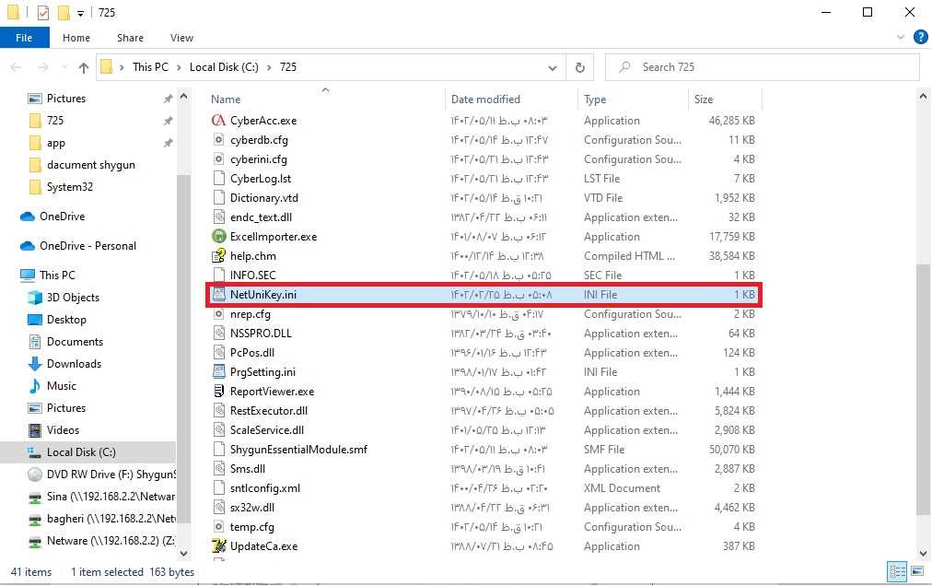Click the ExcelImporter.exe icon

(x=218, y=237)
